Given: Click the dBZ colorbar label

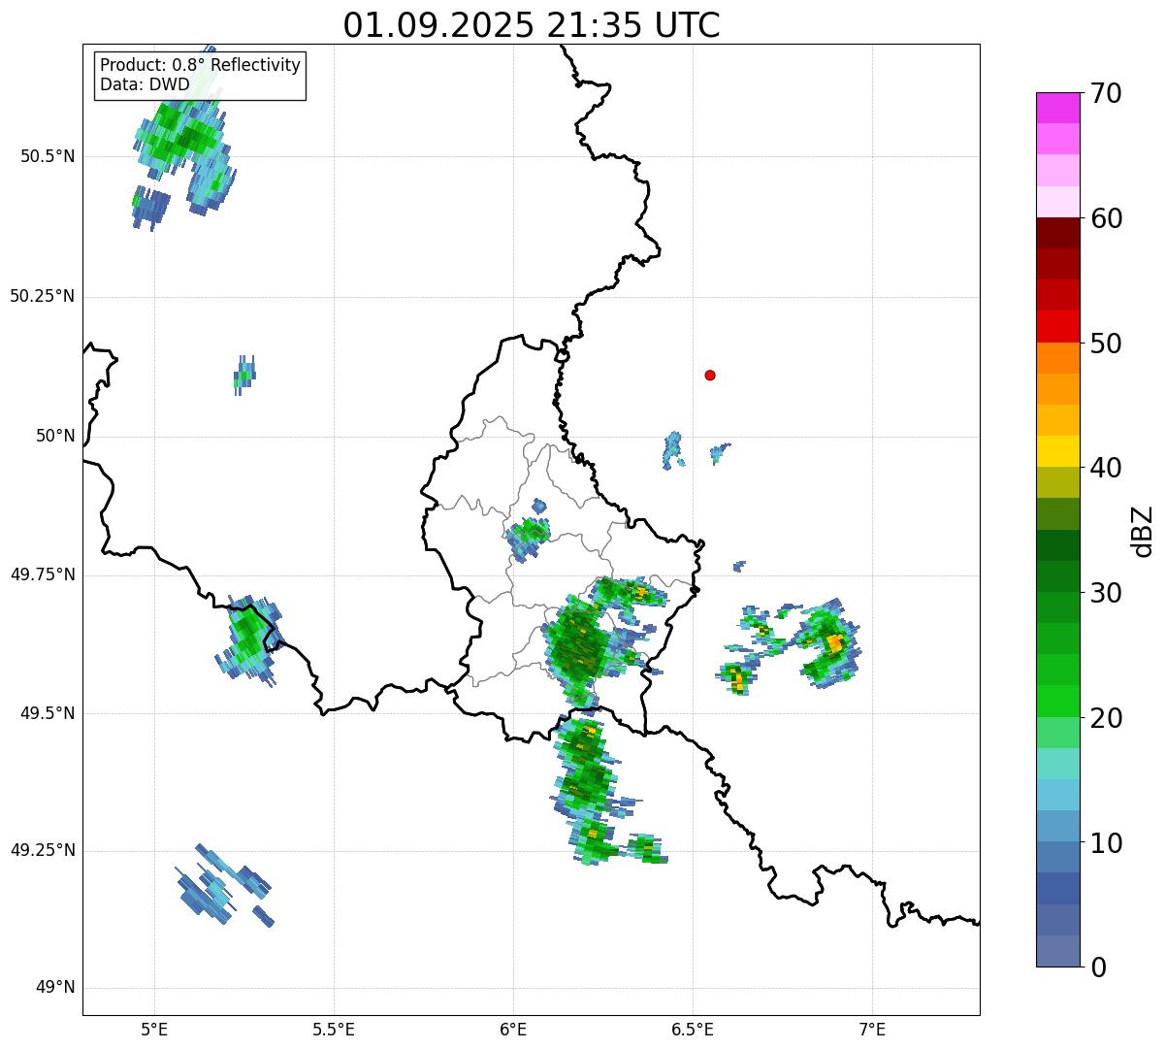Looking at the screenshot, I should [x=1143, y=531].
